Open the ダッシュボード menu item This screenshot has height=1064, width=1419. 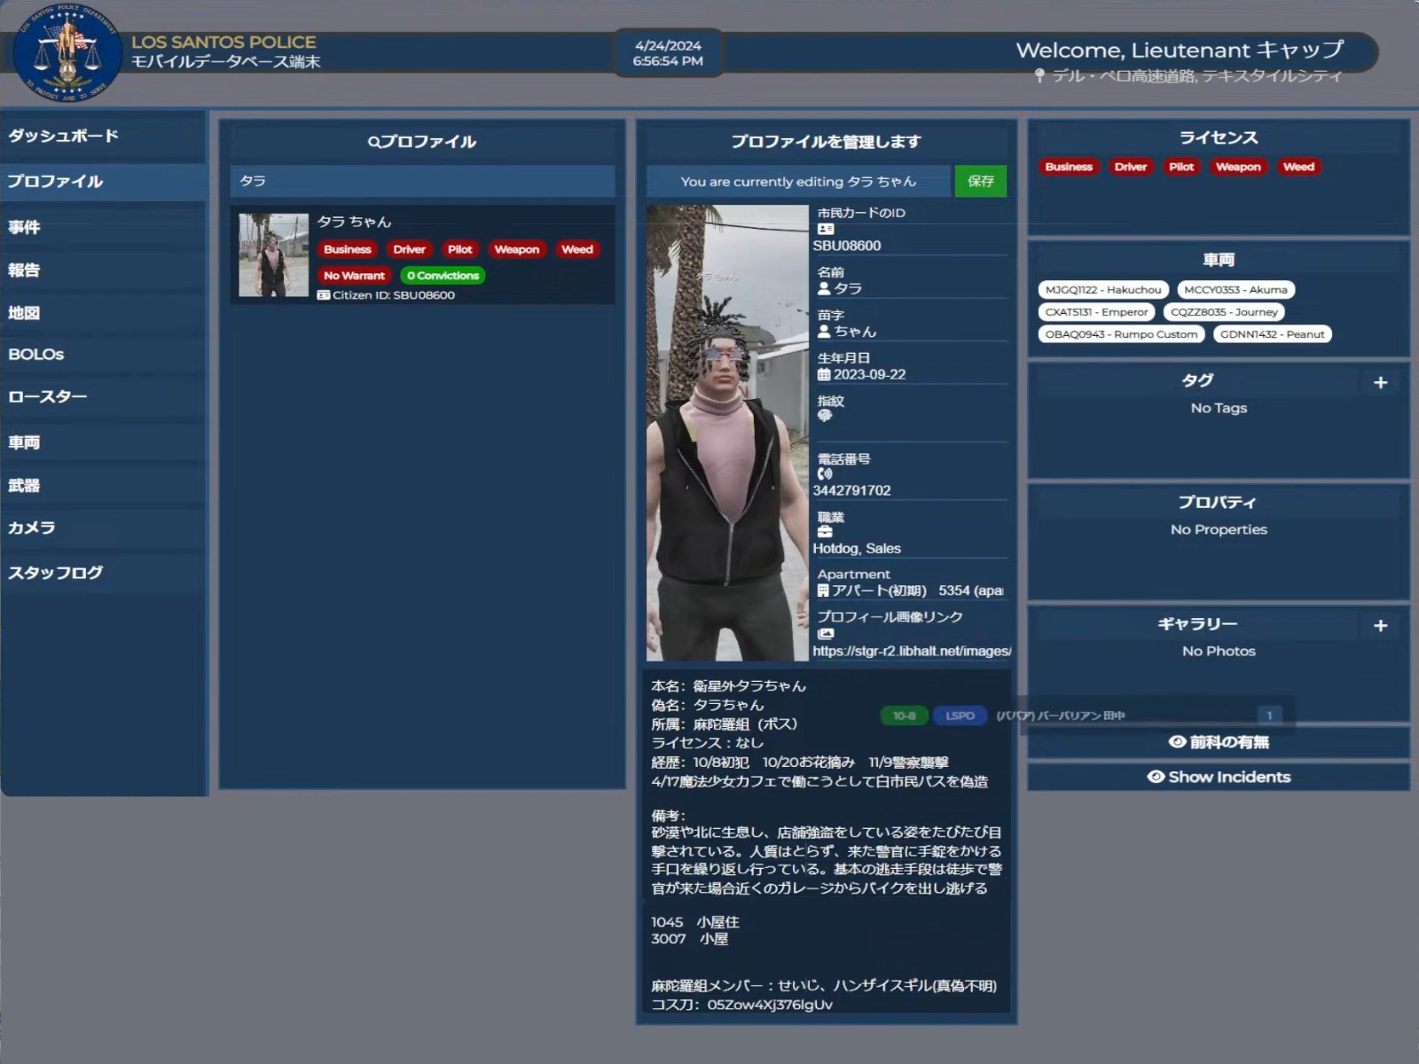pyautogui.click(x=64, y=136)
